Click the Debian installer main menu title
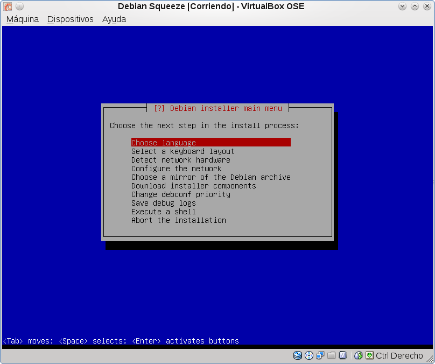435x364 pixels. click(x=218, y=108)
